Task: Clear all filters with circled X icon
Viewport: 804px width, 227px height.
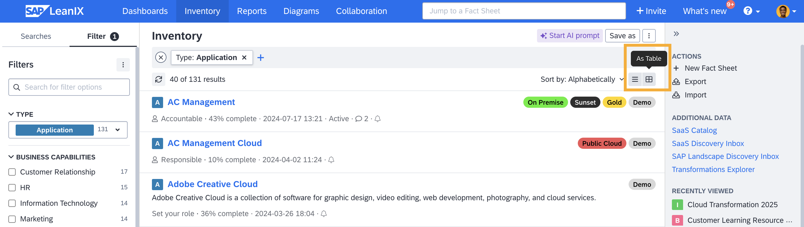Action: pos(161,58)
